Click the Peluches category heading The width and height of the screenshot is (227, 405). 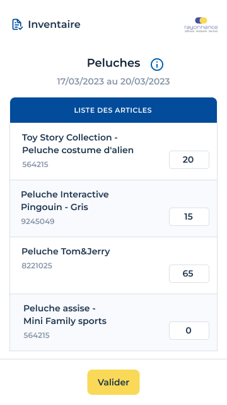click(113, 63)
